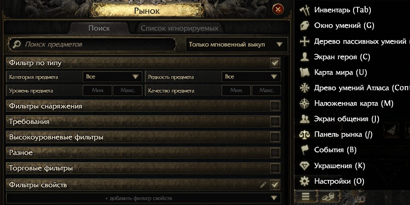The width and height of the screenshot is (410, 205).
Task: Click the Окно умений gem icon
Action: [x=305, y=26]
